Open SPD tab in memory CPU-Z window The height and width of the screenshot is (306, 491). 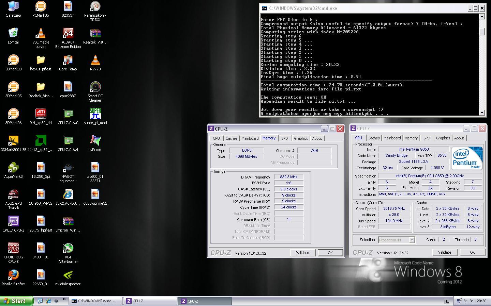[284, 138]
